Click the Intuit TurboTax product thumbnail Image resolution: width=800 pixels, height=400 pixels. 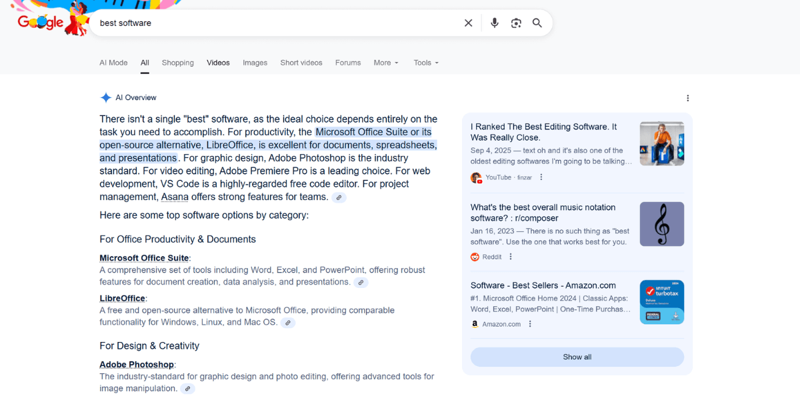662,302
